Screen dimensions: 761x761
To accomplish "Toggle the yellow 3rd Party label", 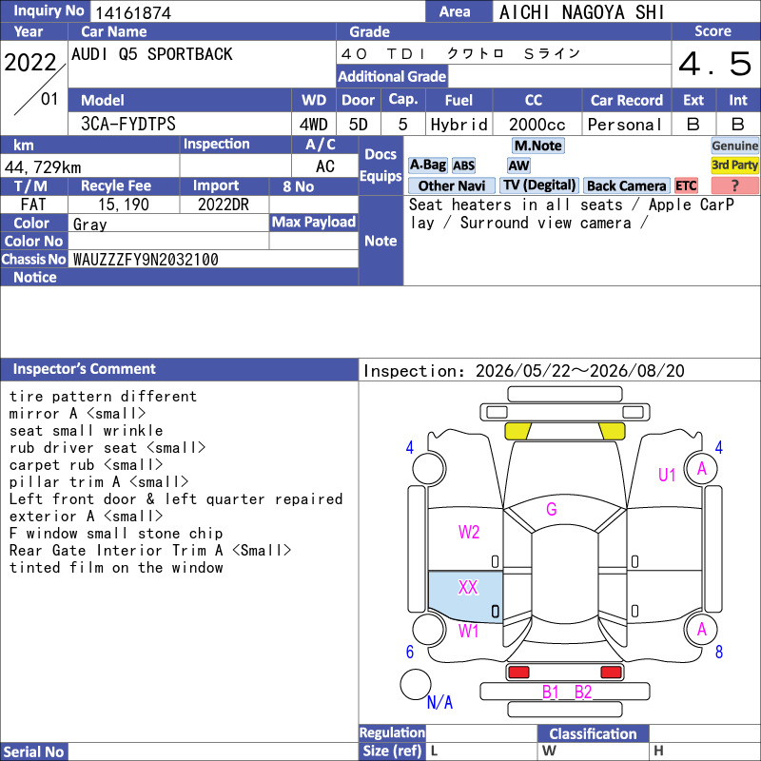I will pos(734,166).
